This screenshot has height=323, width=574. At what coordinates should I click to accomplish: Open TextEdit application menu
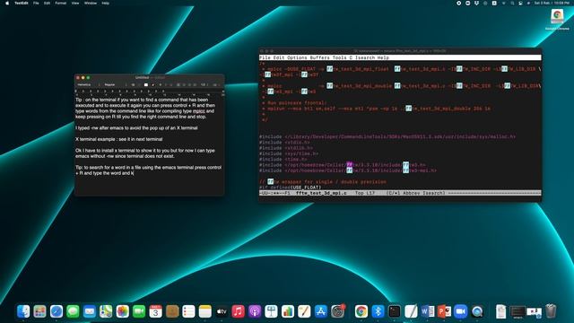[22, 3]
